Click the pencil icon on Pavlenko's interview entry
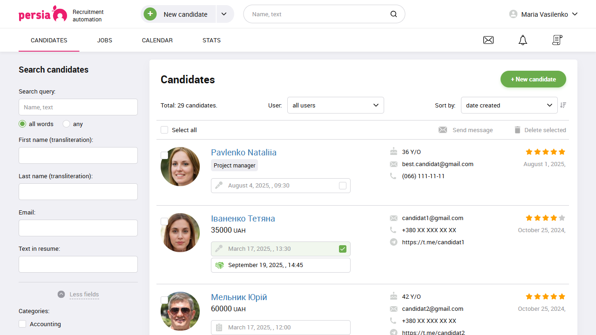The width and height of the screenshot is (596, 335). click(218, 185)
